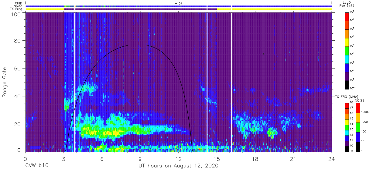373x172 pixels.
Task: Click the white data gap line near hour 16
Action: pos(231,82)
